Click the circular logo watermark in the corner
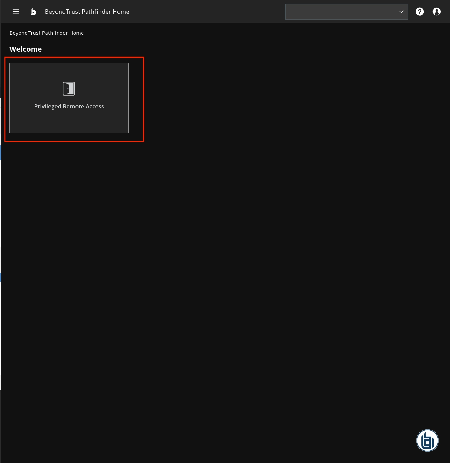450x463 pixels. click(x=427, y=440)
